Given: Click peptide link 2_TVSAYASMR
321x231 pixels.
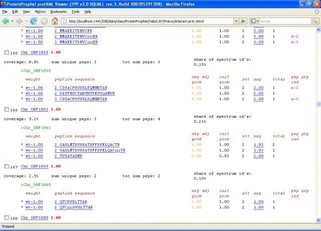Looking at the screenshot, I should click(68, 156).
